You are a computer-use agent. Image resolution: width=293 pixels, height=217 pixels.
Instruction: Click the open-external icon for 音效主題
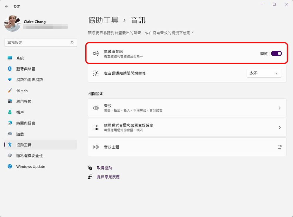click(280, 147)
